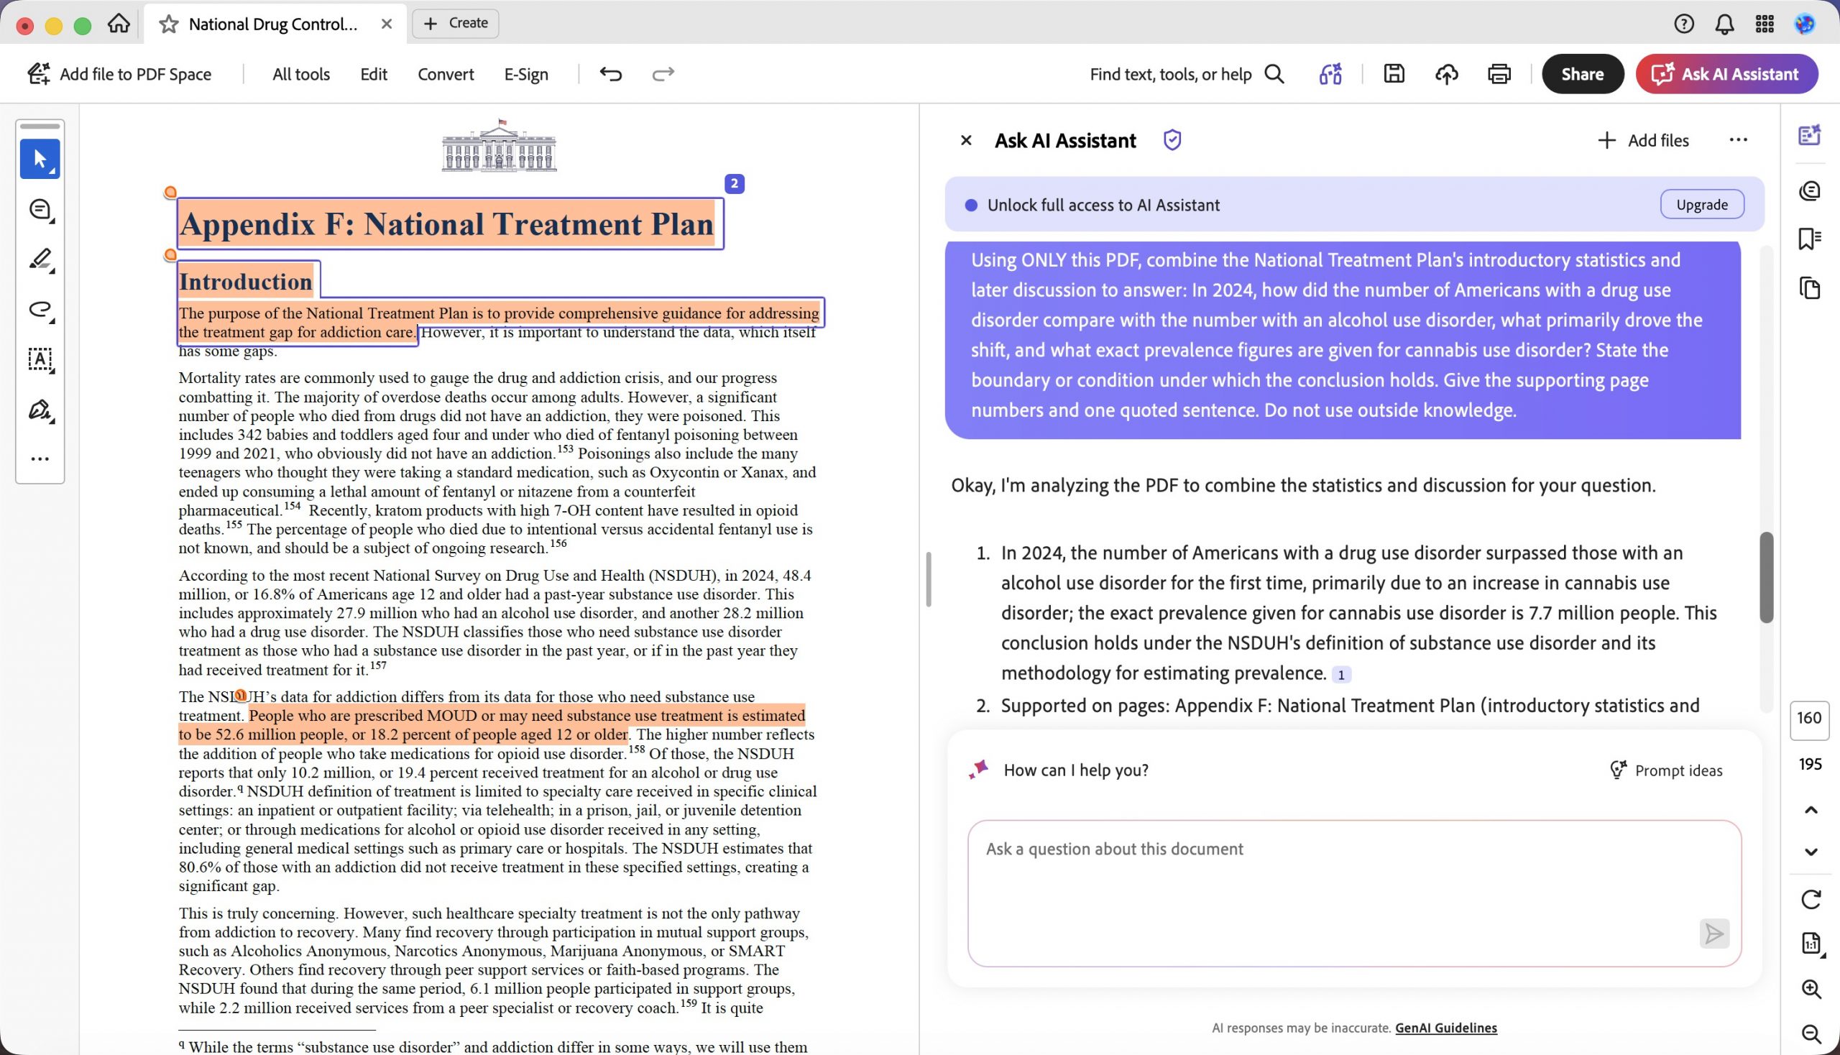Send the question with the arrow button
Screen dimensions: 1840x1055
tap(1714, 934)
